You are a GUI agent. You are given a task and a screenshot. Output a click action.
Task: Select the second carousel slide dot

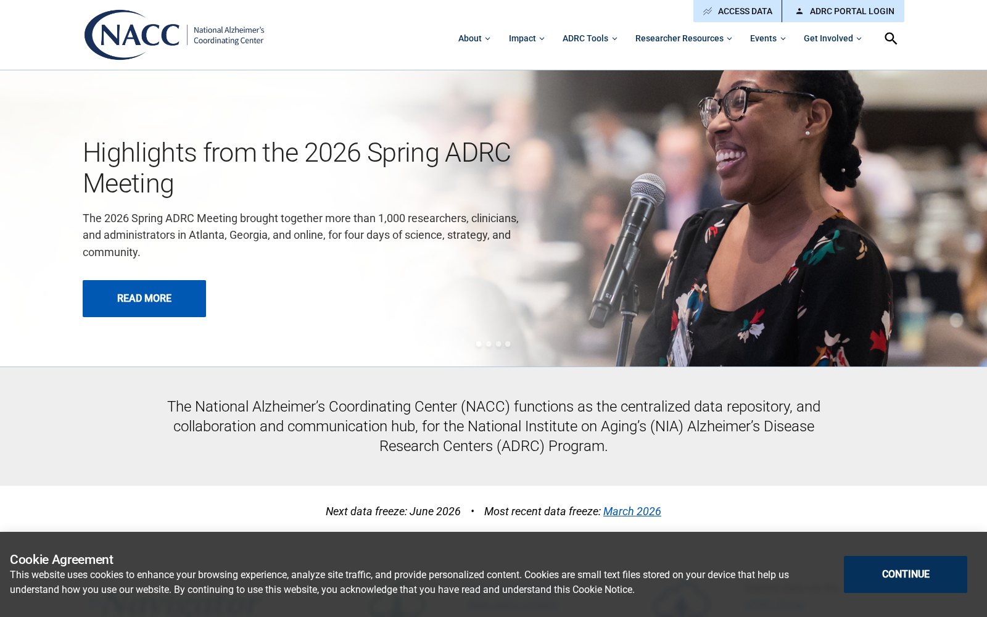click(x=489, y=344)
